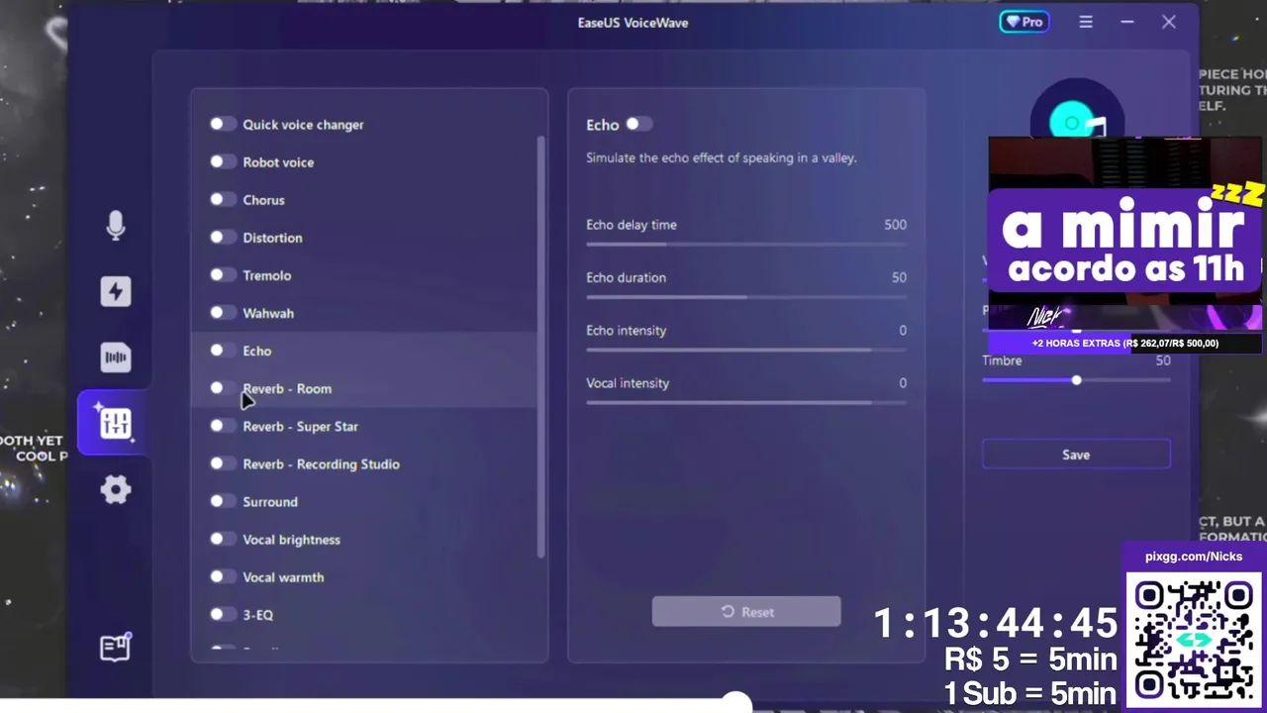Toggle Vocal brightness switch

223,539
